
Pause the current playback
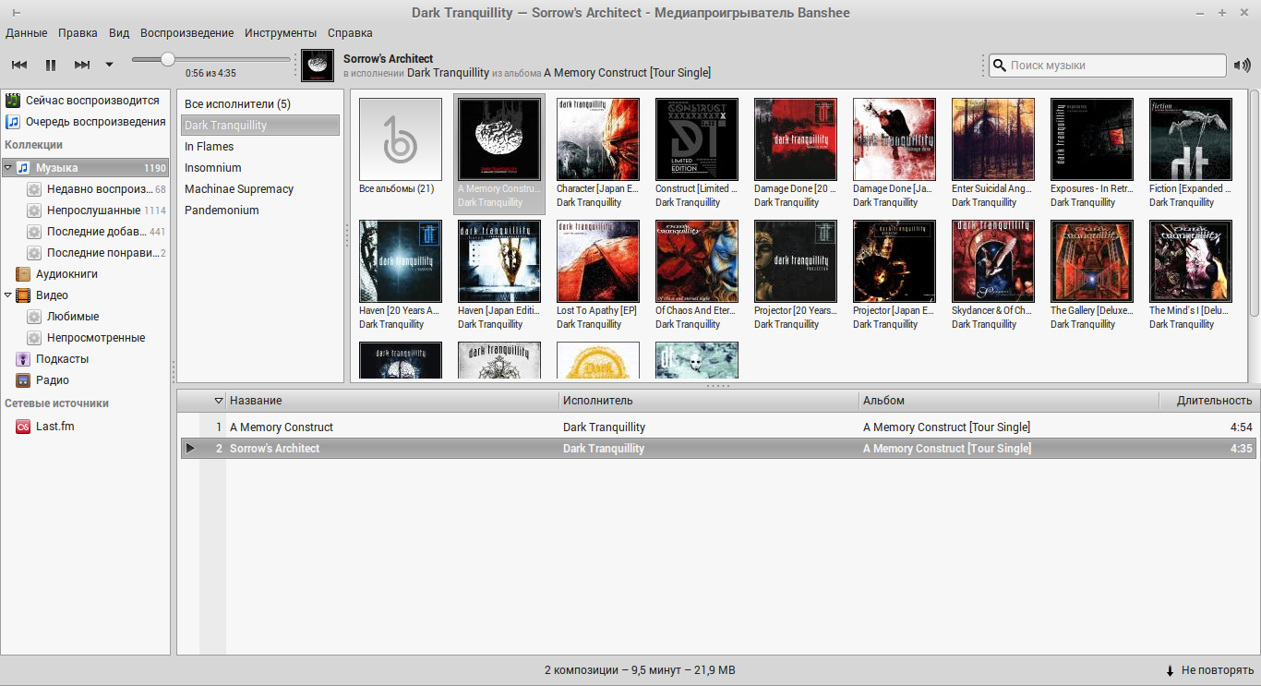(51, 65)
